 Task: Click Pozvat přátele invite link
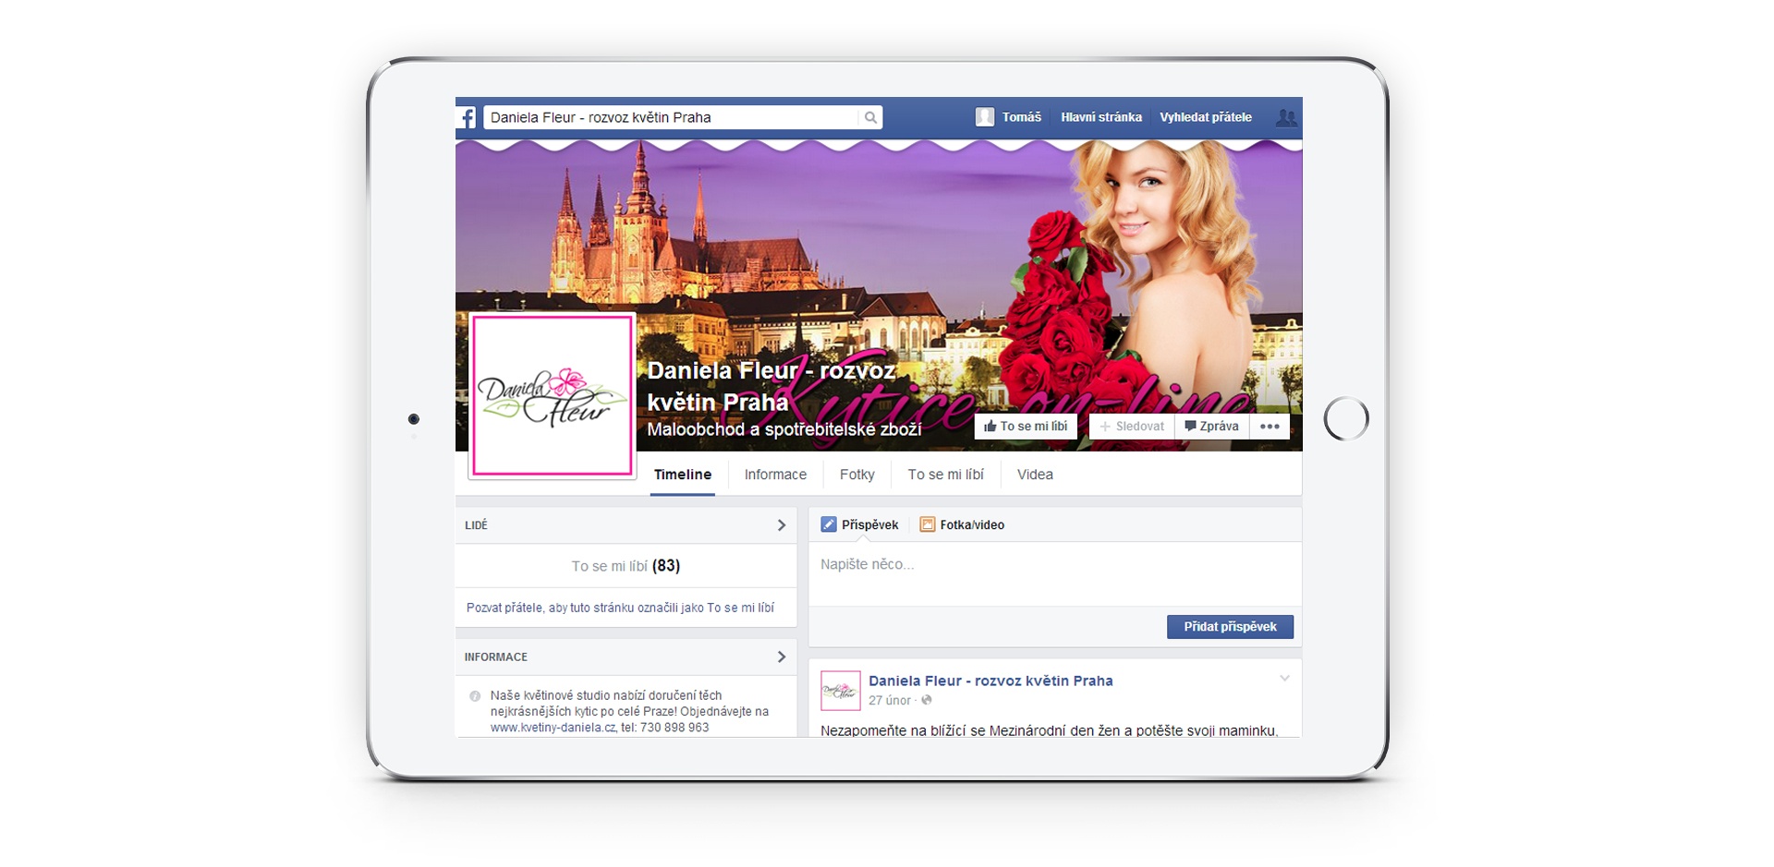[620, 608]
